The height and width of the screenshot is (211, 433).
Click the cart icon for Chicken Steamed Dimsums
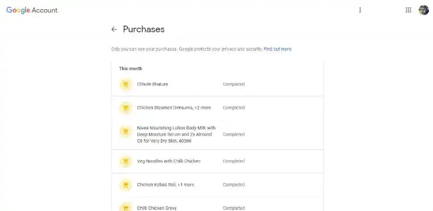pos(126,108)
